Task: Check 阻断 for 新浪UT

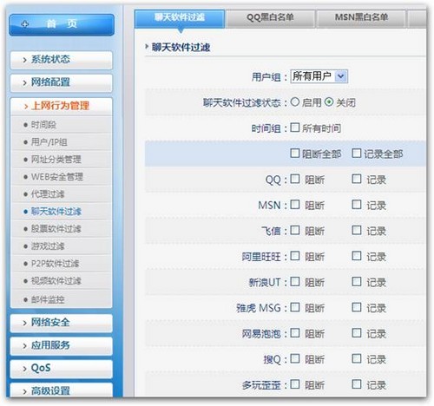Action: click(294, 282)
